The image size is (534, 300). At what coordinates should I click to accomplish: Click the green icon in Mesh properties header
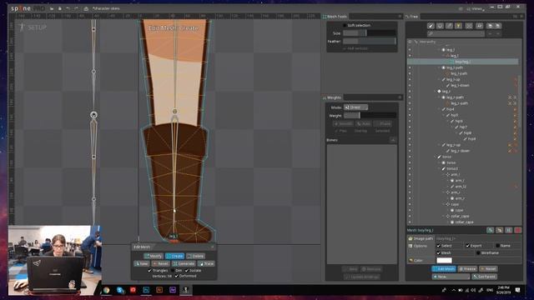490,230
